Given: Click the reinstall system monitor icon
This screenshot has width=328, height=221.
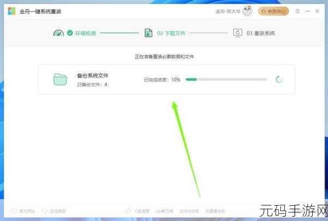Looking at the screenshot, I should click(238, 33).
